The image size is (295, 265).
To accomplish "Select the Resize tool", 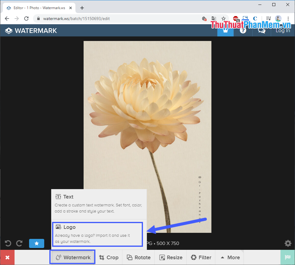I will [171, 257].
